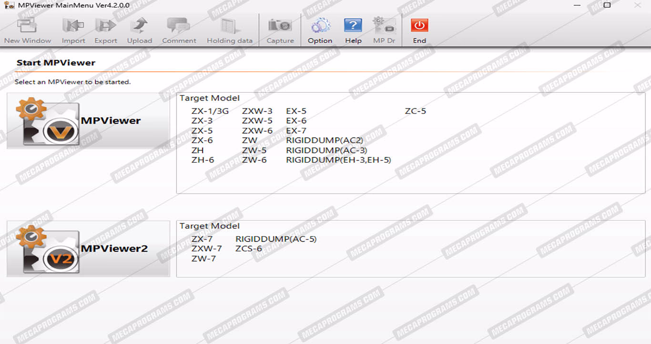The image size is (651, 344).
Task: Click the ZCS-6 model entry
Action: click(x=249, y=248)
